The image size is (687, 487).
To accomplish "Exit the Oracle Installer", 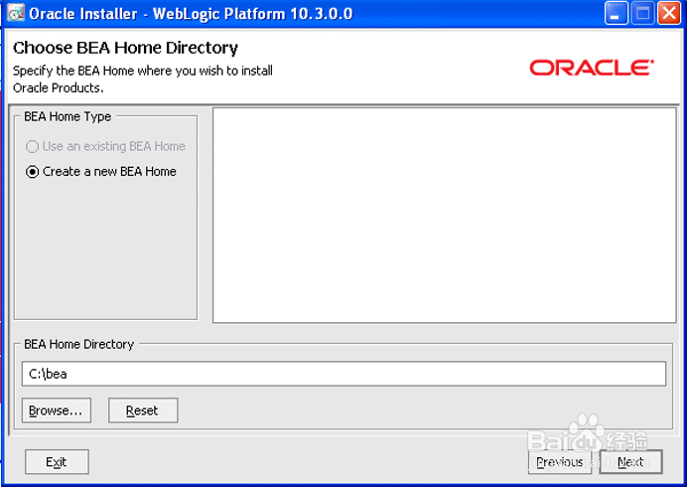I will [57, 461].
